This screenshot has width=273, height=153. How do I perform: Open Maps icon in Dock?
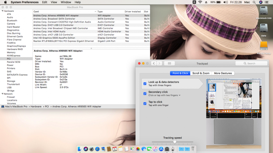(132, 149)
